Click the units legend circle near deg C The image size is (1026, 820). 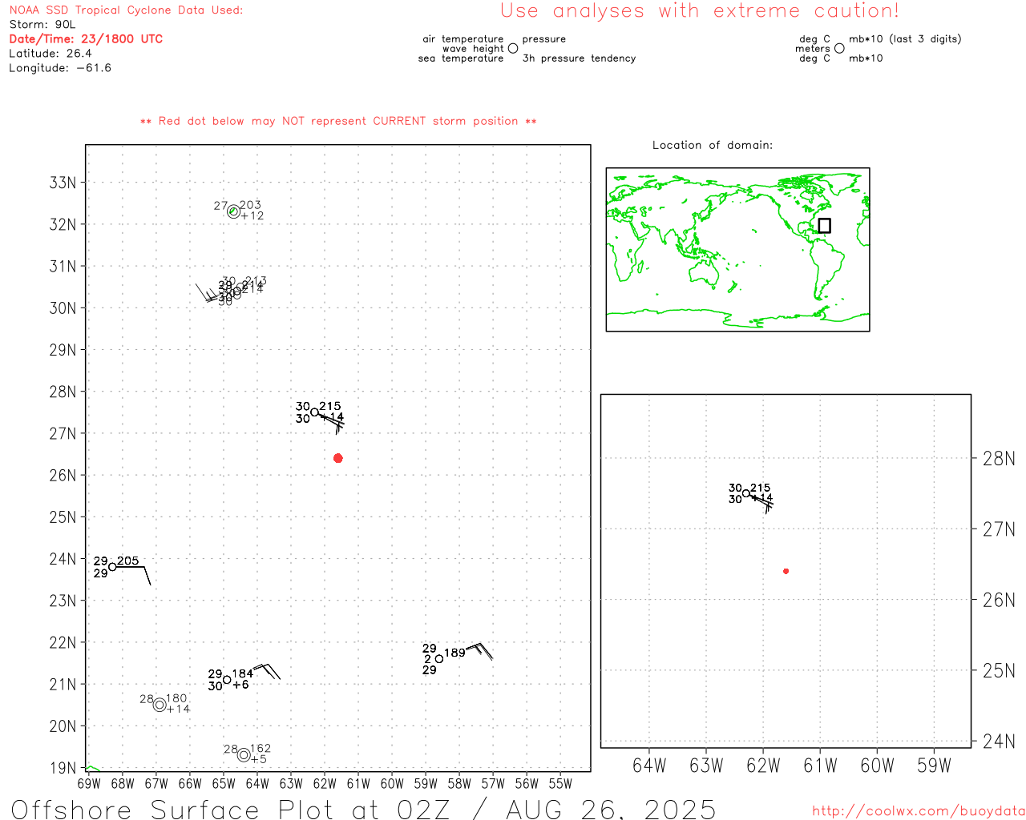tap(839, 48)
